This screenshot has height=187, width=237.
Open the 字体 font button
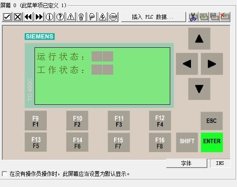[187, 163]
